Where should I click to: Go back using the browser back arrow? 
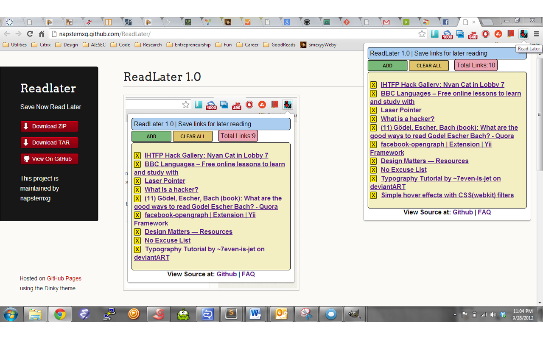tap(7, 34)
